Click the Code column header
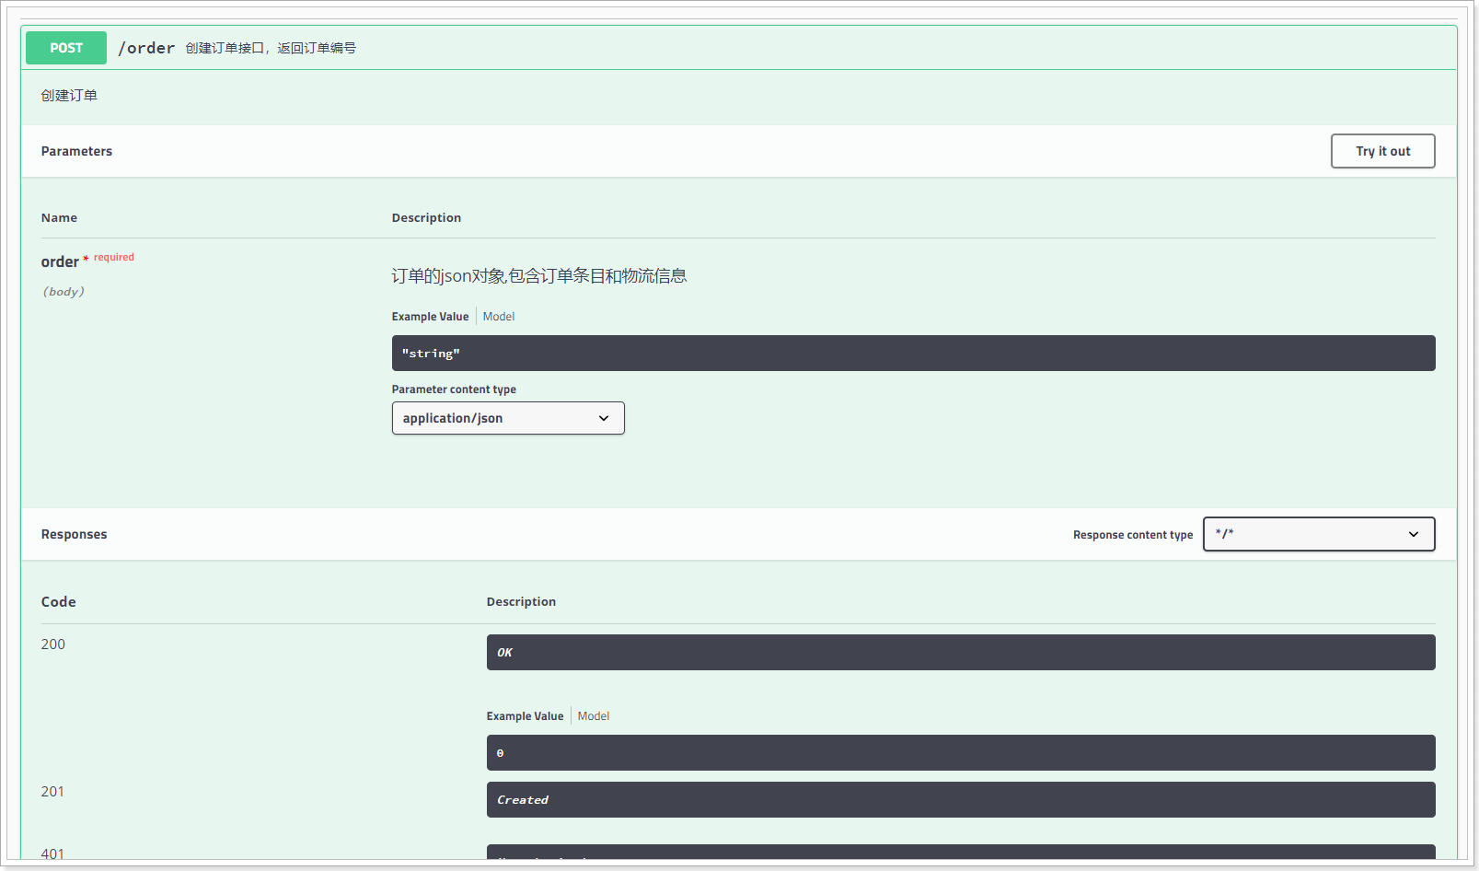Viewport: 1479px width, 871px height. [59, 602]
